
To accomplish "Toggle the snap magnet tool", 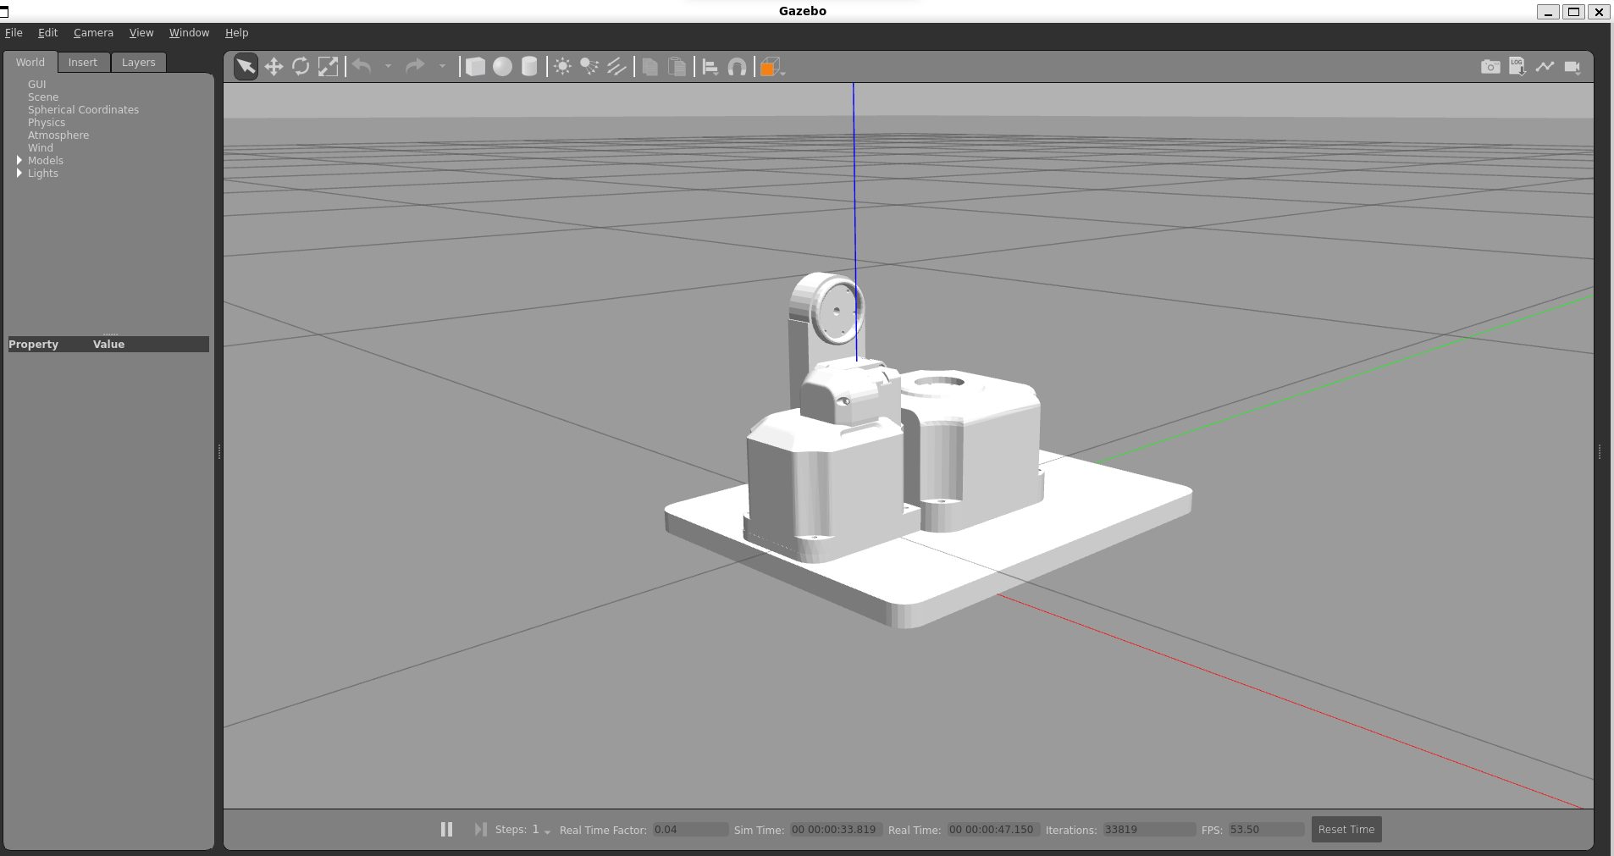I will [x=738, y=67].
